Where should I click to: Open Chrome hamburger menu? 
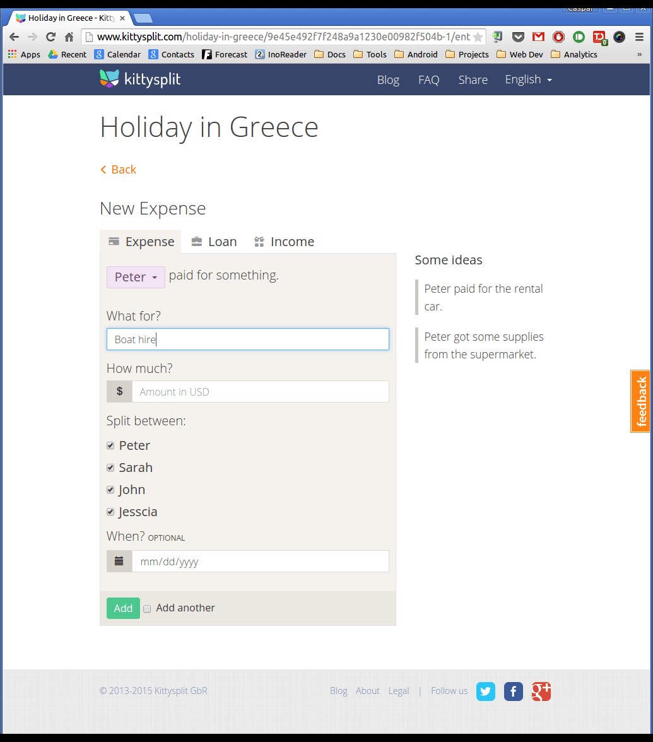pos(639,37)
